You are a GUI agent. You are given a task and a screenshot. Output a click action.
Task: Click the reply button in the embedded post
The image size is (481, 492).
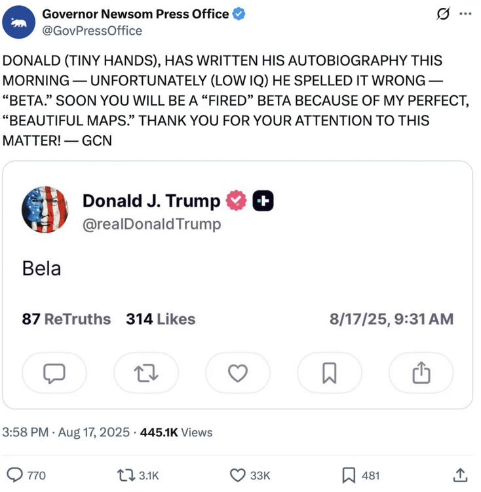tap(54, 373)
